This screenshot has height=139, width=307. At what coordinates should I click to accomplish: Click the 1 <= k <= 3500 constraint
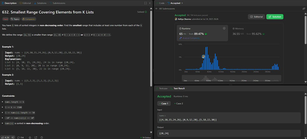click(x=14, y=107)
